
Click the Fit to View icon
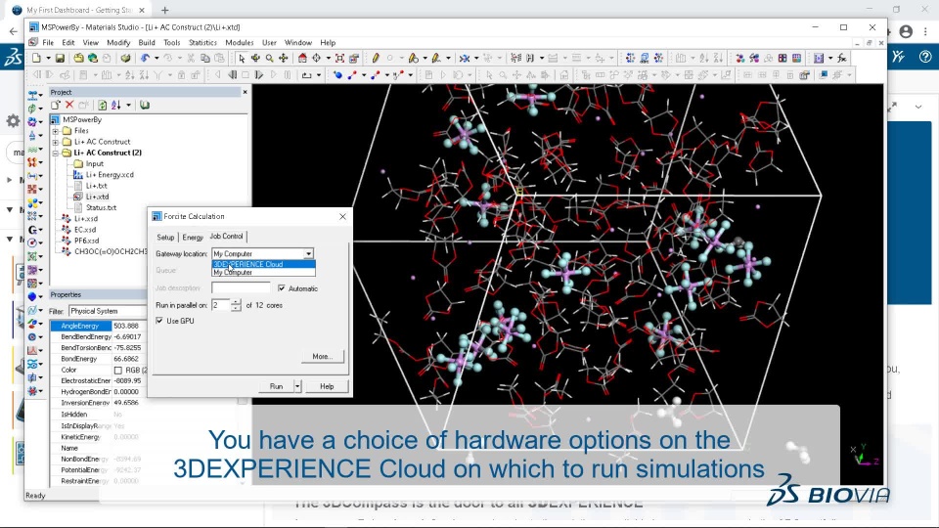(x=339, y=58)
